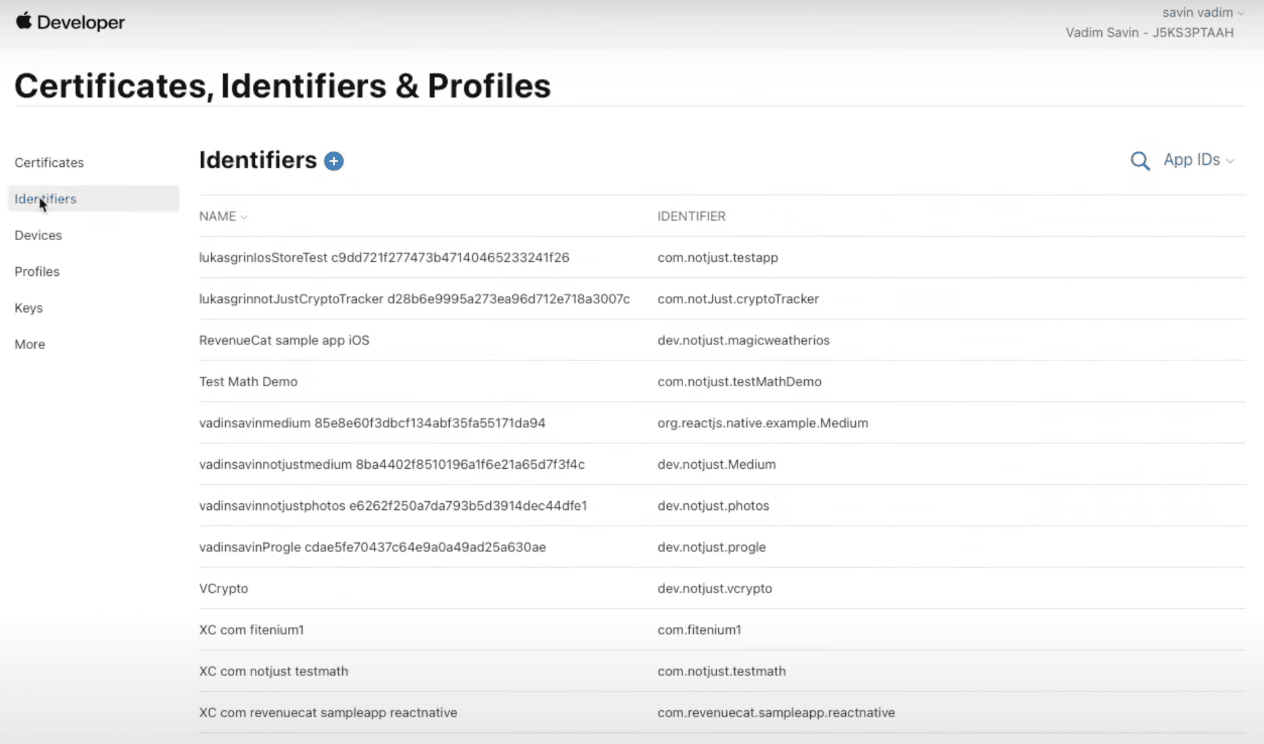The image size is (1264, 744).
Task: Open the vadinsavinnotjustphotos identifier
Action: point(393,505)
